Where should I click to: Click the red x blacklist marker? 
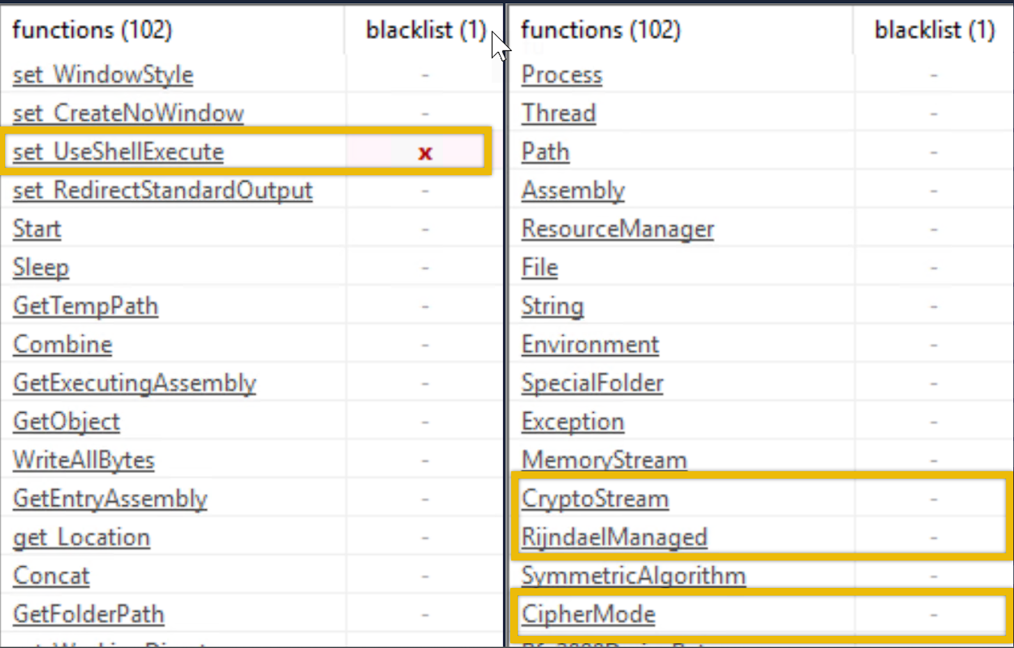[425, 153]
